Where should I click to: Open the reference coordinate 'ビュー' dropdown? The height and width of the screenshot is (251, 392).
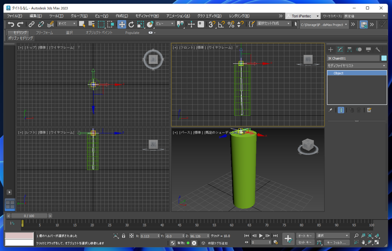pyautogui.click(x=165, y=24)
